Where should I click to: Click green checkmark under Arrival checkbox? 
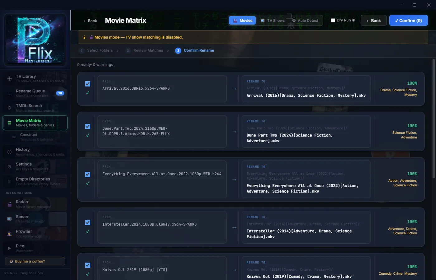(x=88, y=93)
